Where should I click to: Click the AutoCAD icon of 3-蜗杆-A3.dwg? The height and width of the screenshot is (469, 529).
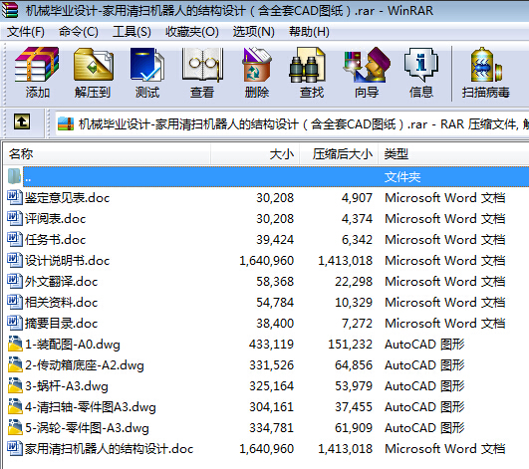coord(15,385)
